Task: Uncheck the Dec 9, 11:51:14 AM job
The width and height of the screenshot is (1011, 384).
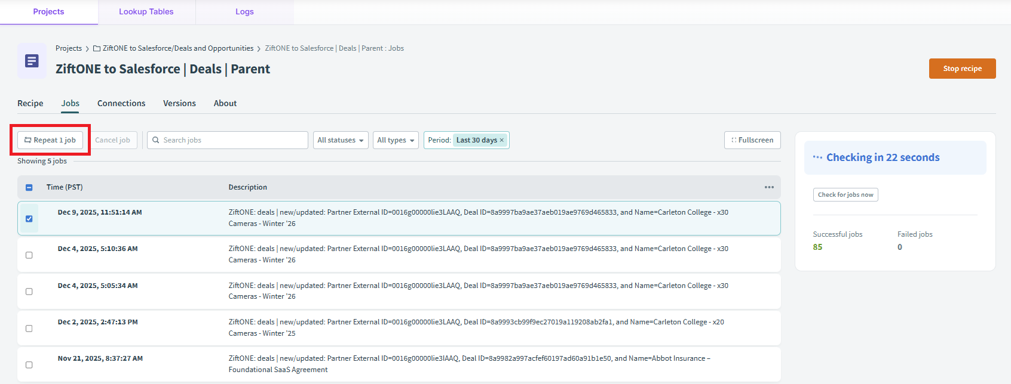Action: [x=29, y=218]
